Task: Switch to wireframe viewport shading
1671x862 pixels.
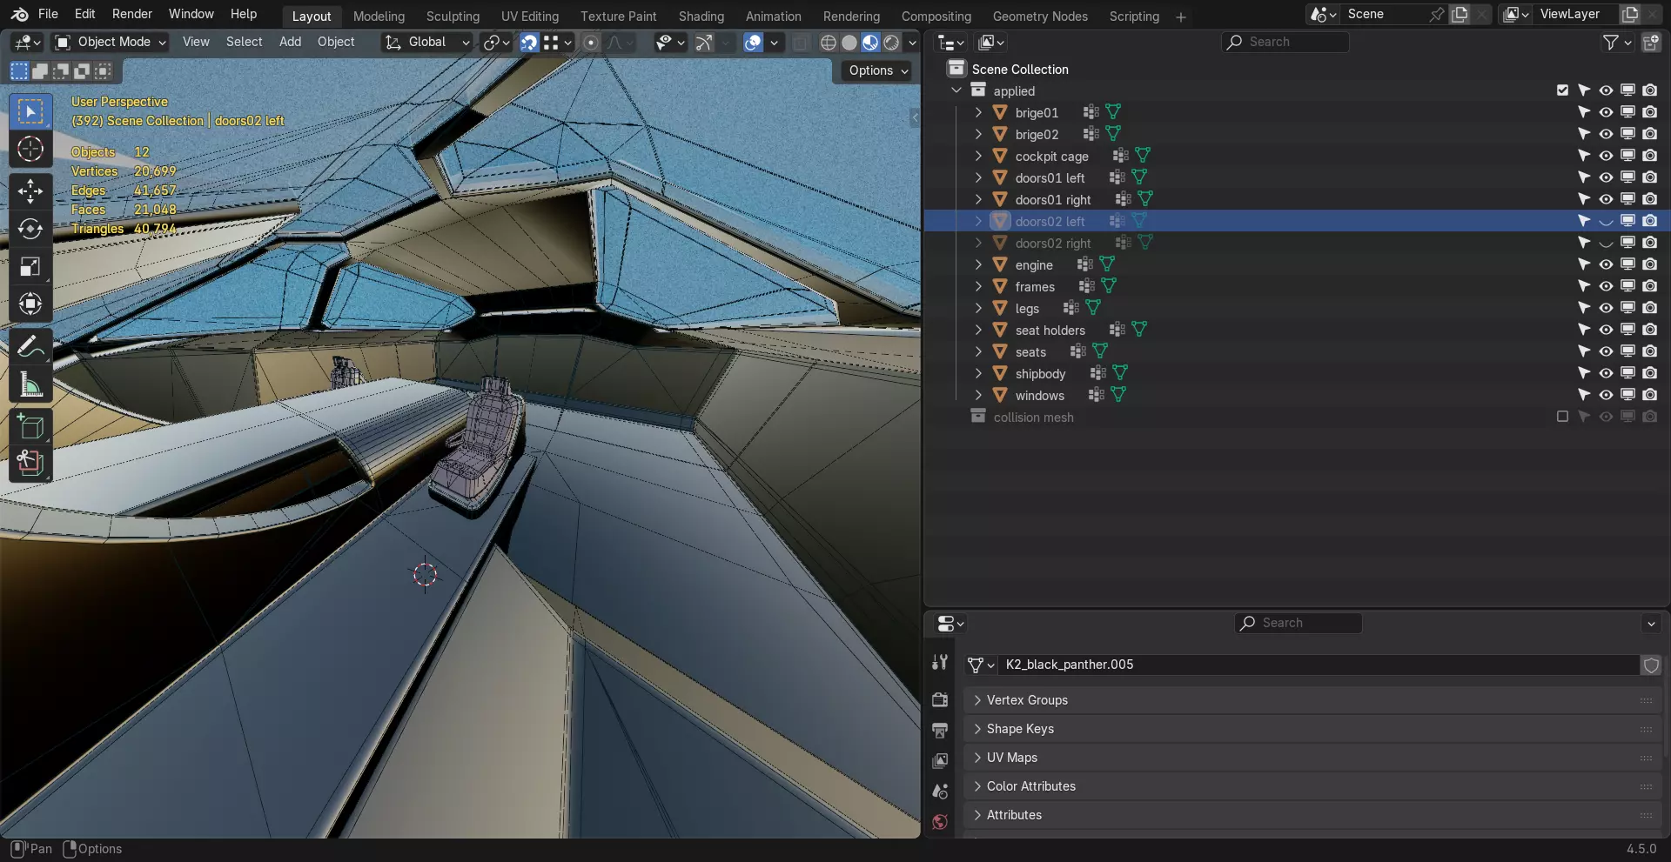Action: (x=829, y=42)
